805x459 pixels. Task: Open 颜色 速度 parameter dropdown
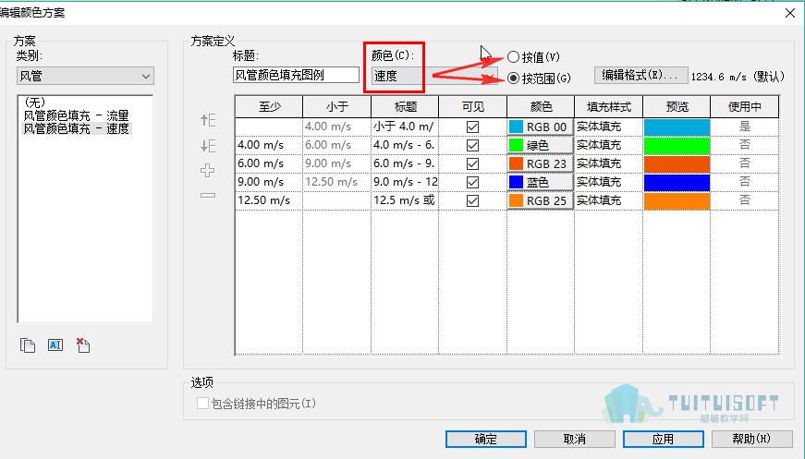[434, 77]
